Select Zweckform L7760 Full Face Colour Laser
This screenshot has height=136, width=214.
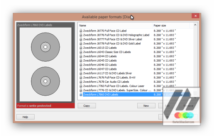click(114, 86)
